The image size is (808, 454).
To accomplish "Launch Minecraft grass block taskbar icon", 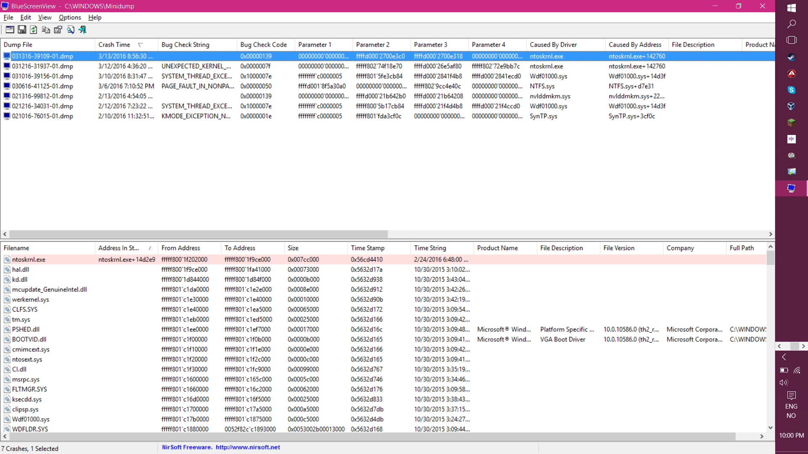I will 791,122.
